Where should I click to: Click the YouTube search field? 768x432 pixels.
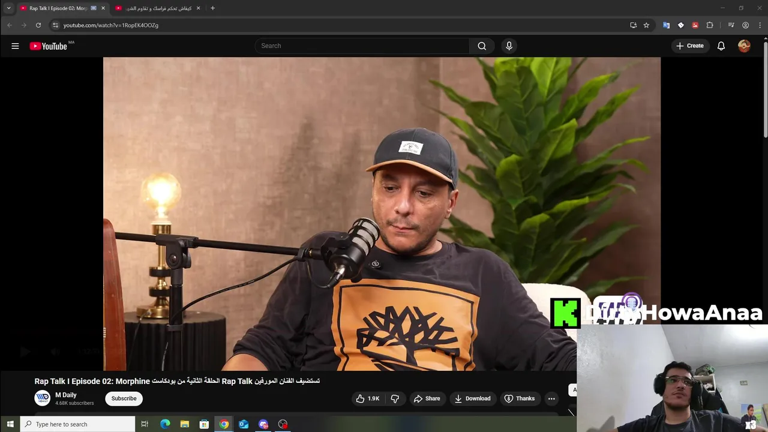tap(362, 46)
